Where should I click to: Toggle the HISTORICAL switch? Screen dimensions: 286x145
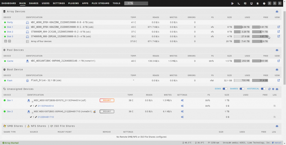(x=263, y=89)
